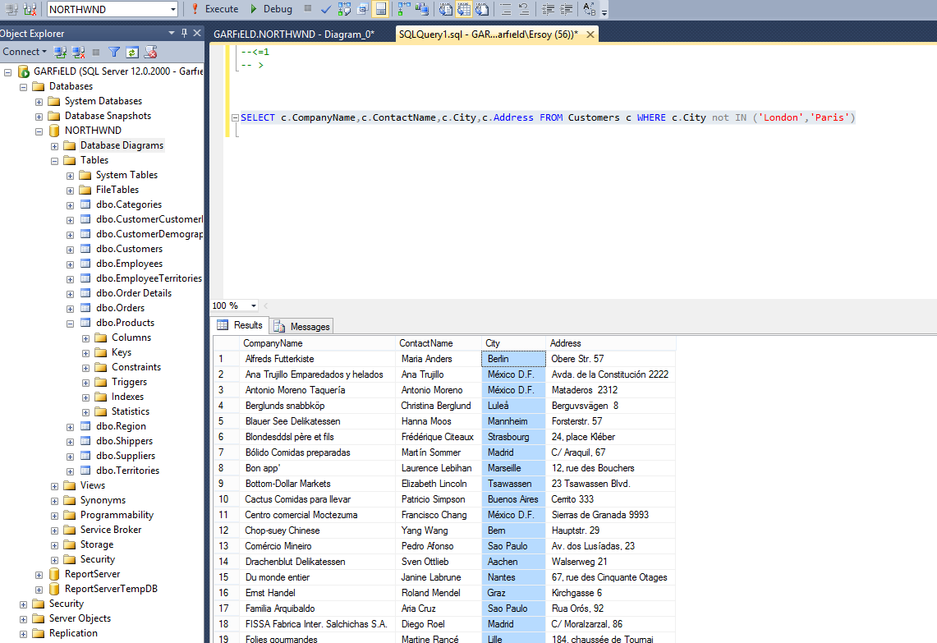The image size is (937, 643).
Task: Toggle Include Client Statistics icon
Action: pyautogui.click(x=422, y=9)
